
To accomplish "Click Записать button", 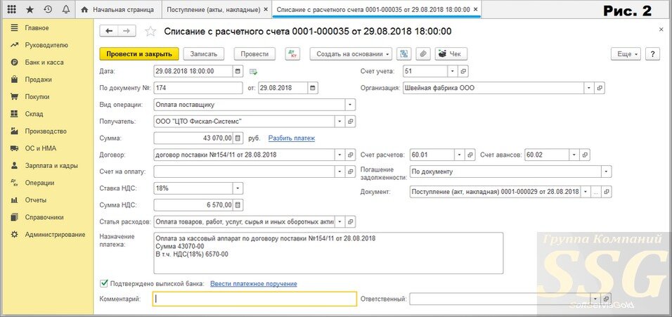I will [204, 54].
